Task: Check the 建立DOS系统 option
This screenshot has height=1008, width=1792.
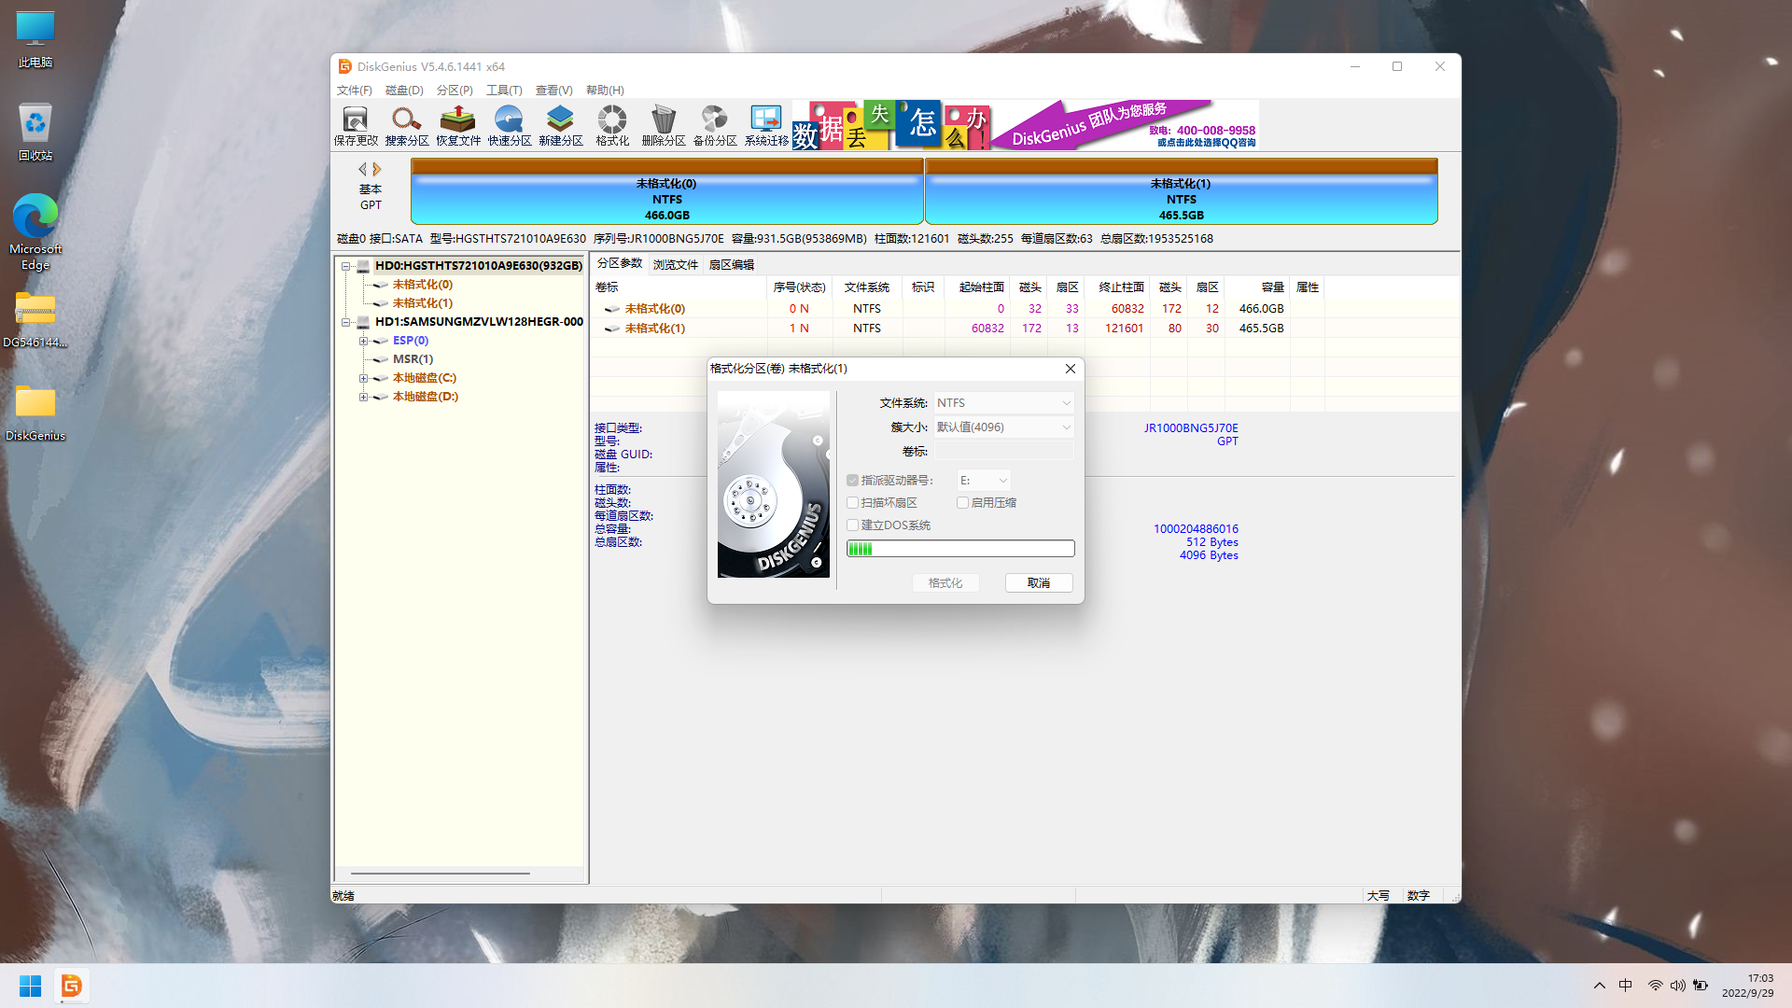Action: tap(853, 525)
